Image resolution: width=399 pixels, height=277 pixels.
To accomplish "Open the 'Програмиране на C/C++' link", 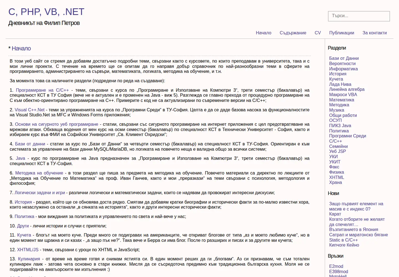I will (42, 90).
